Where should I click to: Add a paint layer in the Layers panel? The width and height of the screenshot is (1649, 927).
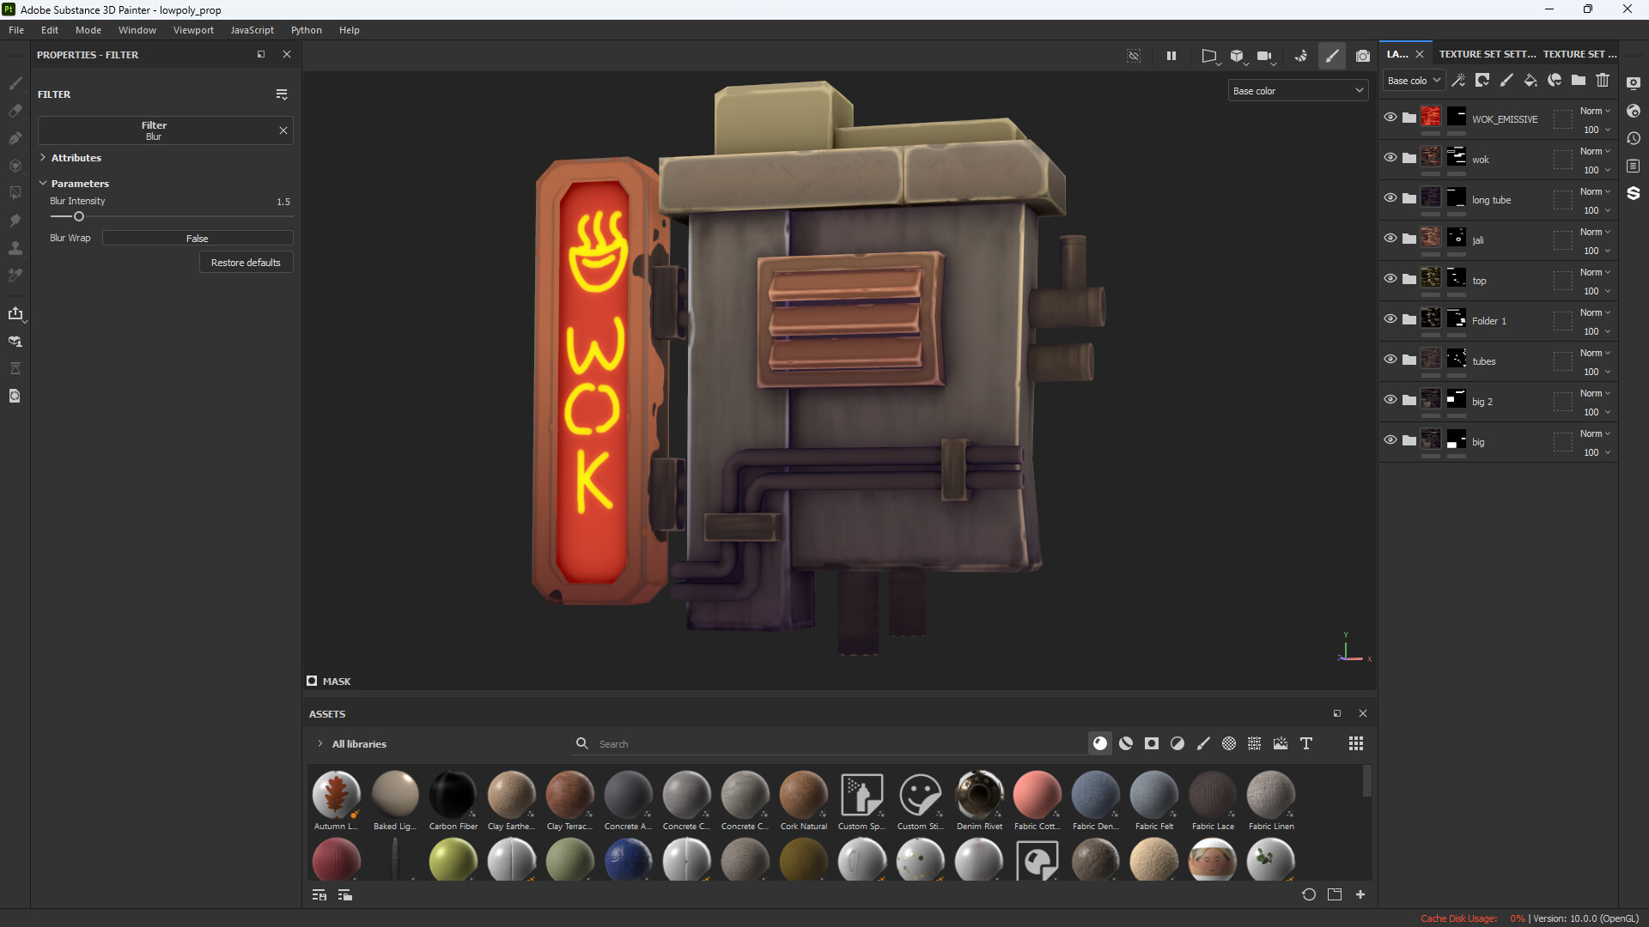pos(1507,80)
